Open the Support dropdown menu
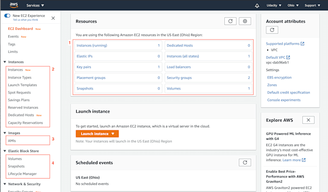 (x=312, y=5)
